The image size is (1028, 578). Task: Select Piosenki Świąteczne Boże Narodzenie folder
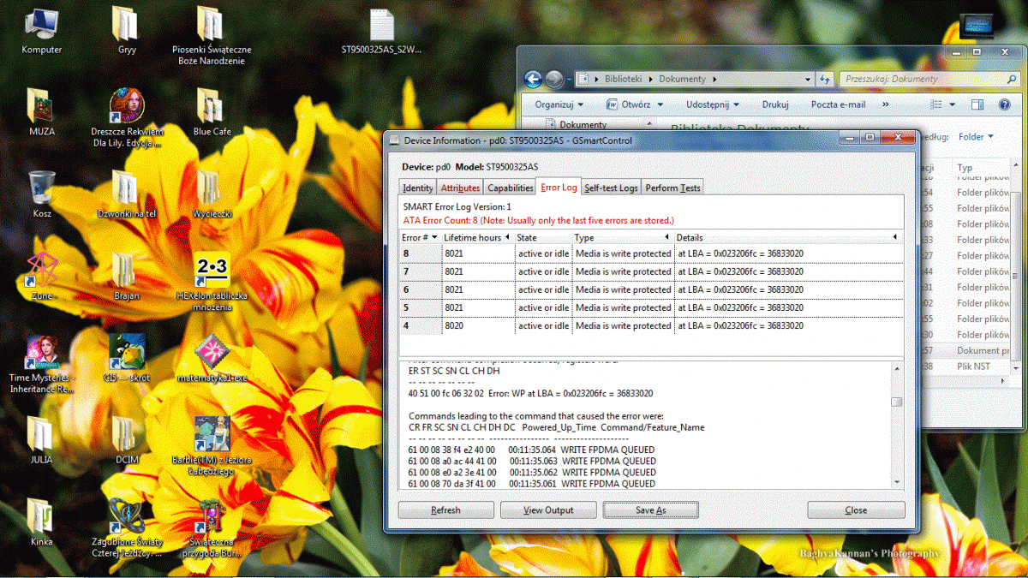pyautogui.click(x=211, y=36)
